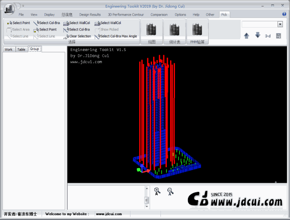290x220 pixels.
Task: Click the down arrow floor icon
Action: (x=258, y=35)
